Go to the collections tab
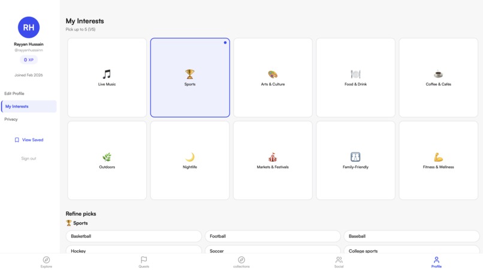Image resolution: width=483 pixels, height=270 pixels. [241, 262]
